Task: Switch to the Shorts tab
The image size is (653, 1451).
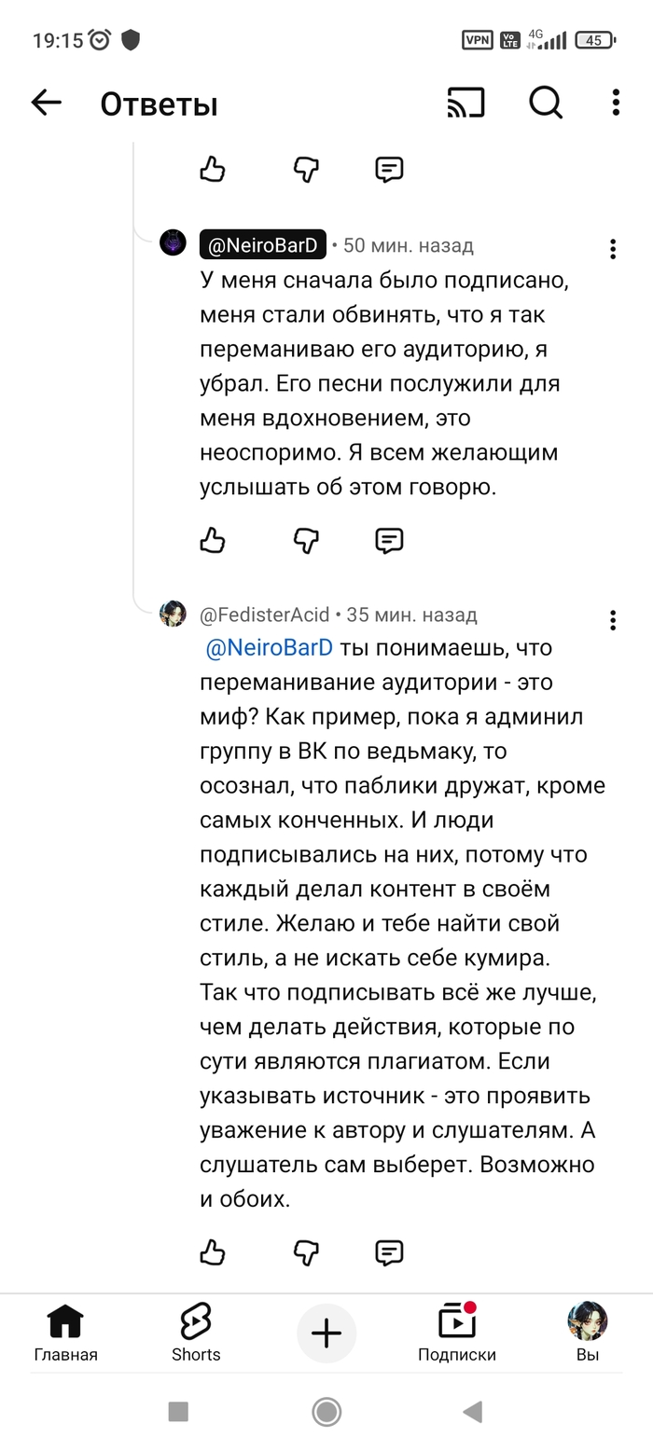Action: pos(196,1333)
